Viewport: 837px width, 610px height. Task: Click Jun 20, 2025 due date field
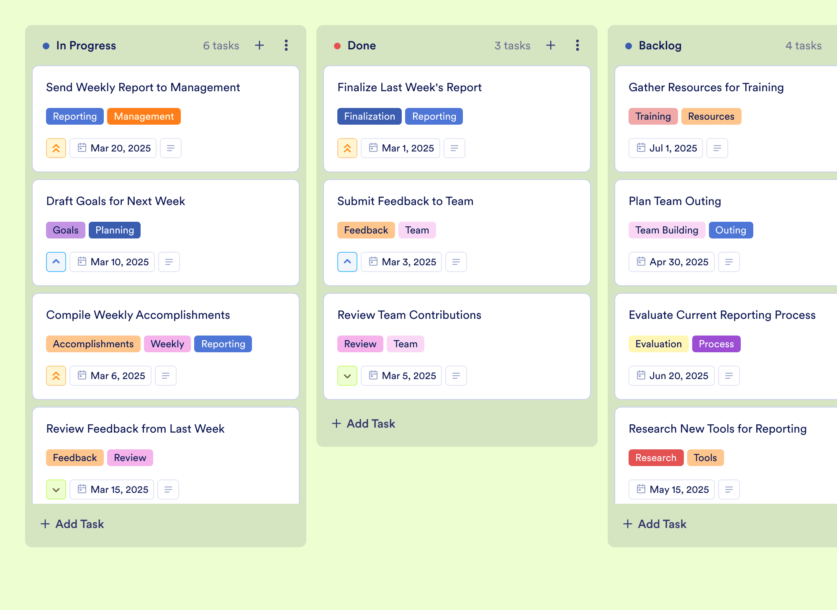[671, 376]
